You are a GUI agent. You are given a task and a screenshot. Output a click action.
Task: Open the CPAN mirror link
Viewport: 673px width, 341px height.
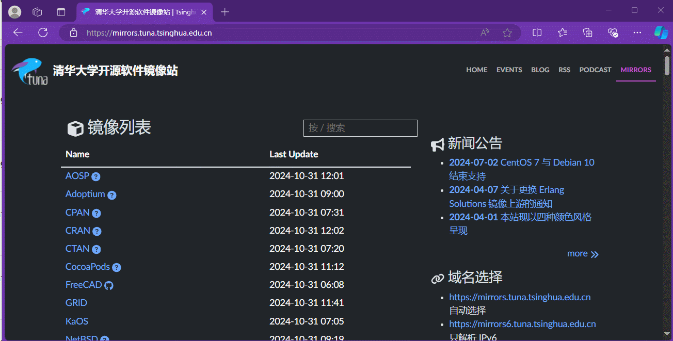[x=77, y=212]
